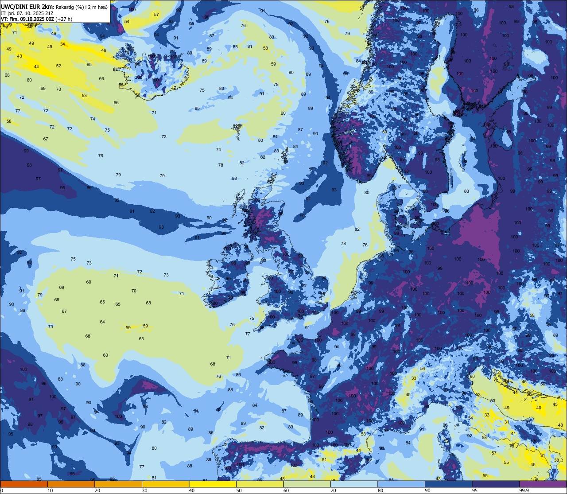Click the humidity value 64 in the Atlantic
Screen dimensions: 567x494
(102, 322)
